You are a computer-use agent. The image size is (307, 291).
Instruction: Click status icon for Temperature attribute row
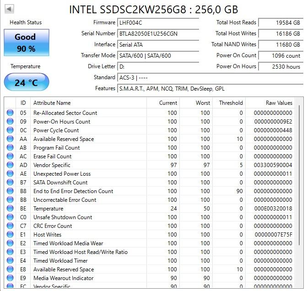(x=10, y=209)
